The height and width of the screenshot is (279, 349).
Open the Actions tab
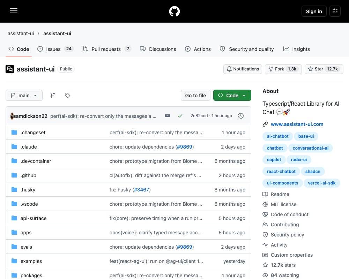(198, 49)
